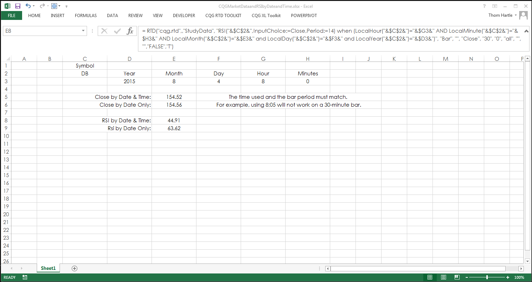Switch to Page Break Preview
532x282 pixels.
click(457, 277)
